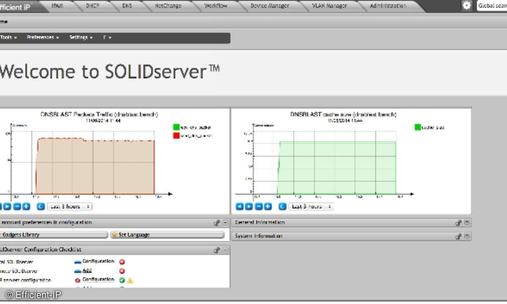Viewport: 507px width, 304px height.
Task: Click the 'General Information' panel title
Action: [x=259, y=223]
